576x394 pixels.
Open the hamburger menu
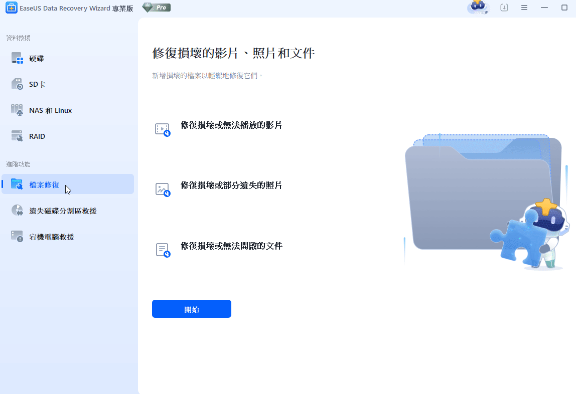point(524,8)
